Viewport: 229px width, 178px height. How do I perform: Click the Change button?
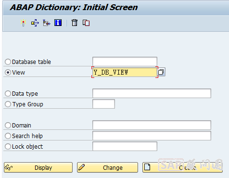click(x=107, y=167)
